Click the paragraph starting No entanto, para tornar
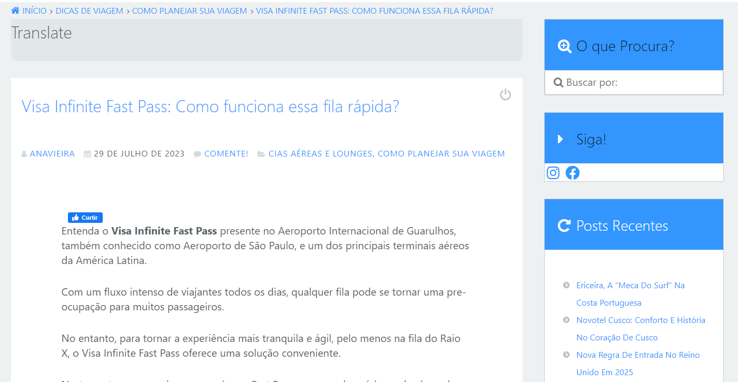 coord(261,346)
